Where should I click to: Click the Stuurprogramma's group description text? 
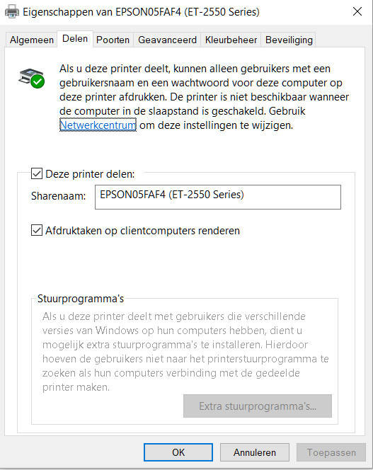[185, 352]
